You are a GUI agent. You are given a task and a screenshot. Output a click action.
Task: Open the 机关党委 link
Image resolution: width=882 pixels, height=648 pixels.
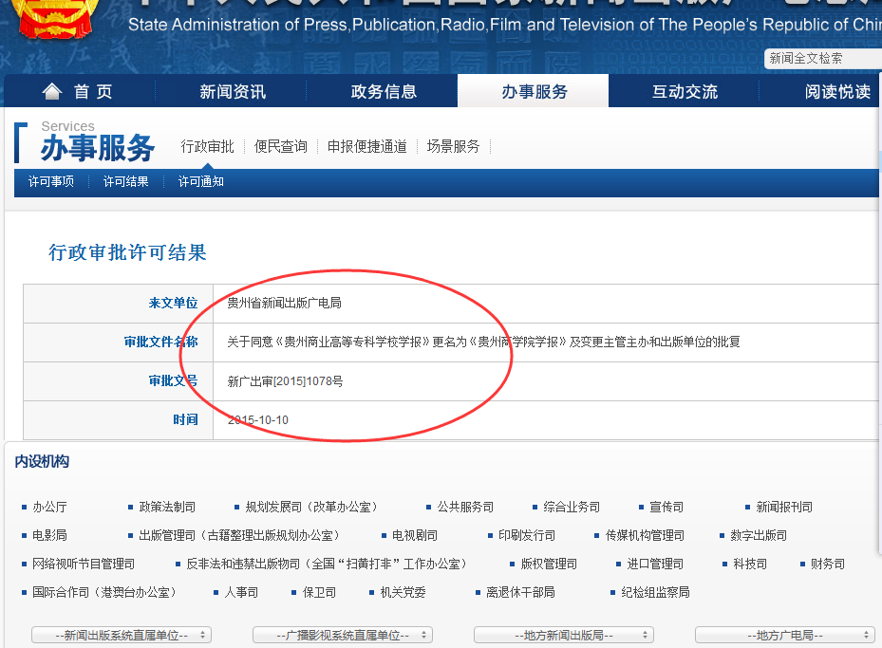click(x=403, y=592)
